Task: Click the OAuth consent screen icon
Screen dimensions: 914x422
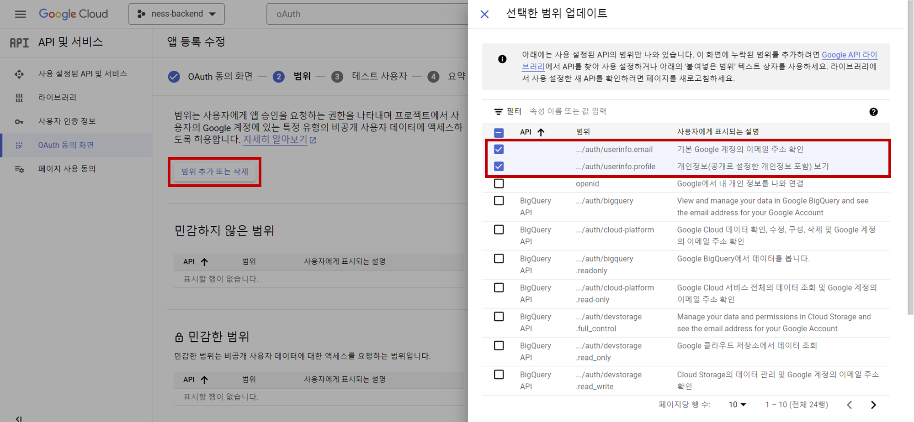Action: click(19, 145)
